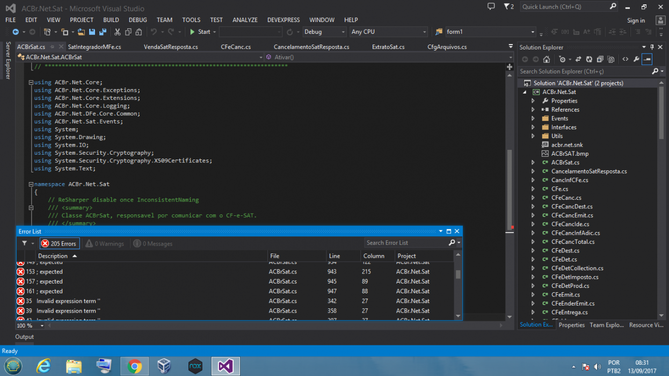Open the form1 find combo box

(x=491, y=32)
